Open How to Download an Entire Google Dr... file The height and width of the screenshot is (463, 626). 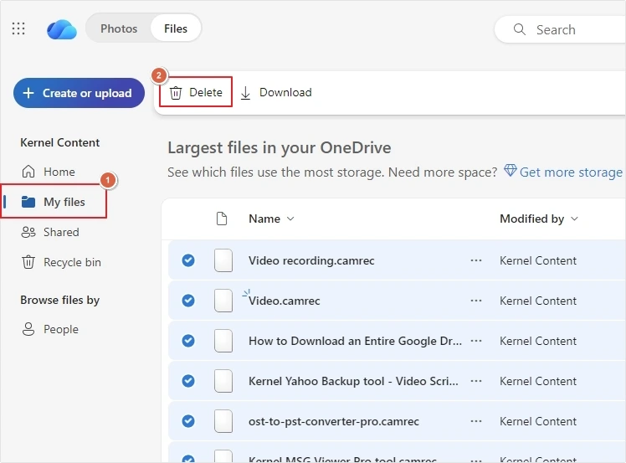[x=355, y=341]
